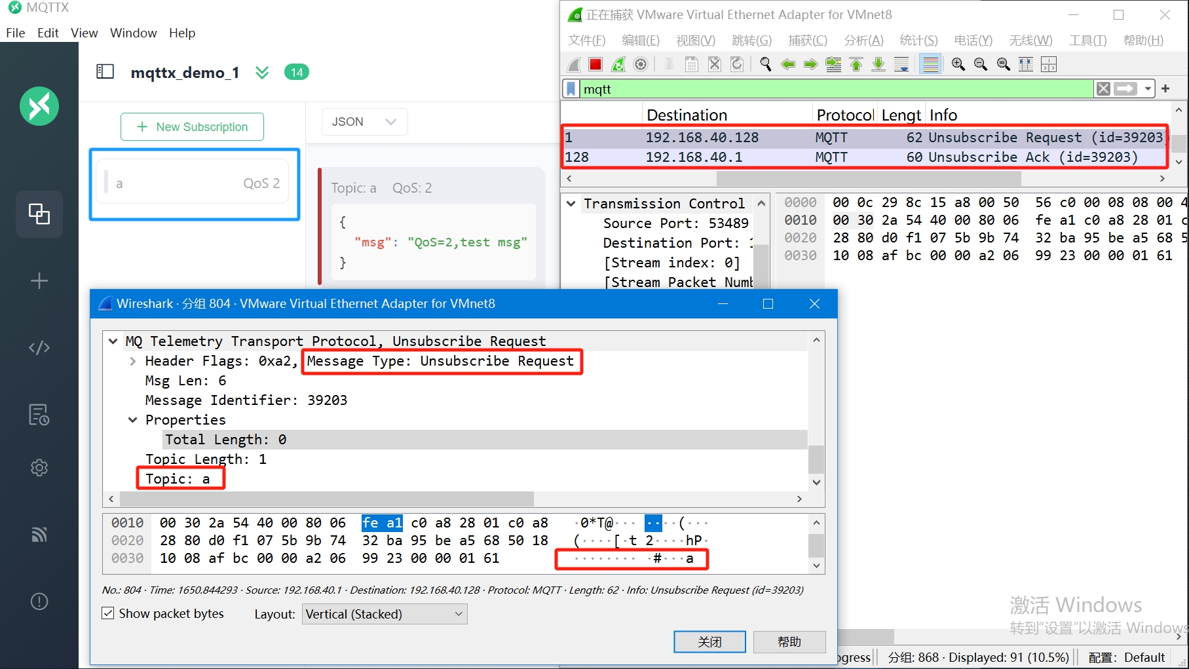Open Wireshark 统计(S) menu
Image resolution: width=1189 pixels, height=669 pixels.
pos(918,41)
